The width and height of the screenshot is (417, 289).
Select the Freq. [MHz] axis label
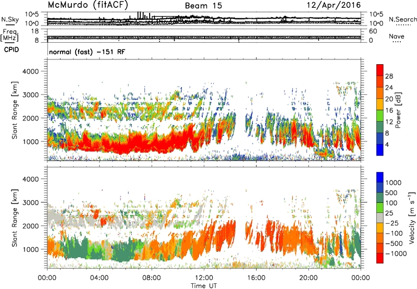tap(10, 35)
